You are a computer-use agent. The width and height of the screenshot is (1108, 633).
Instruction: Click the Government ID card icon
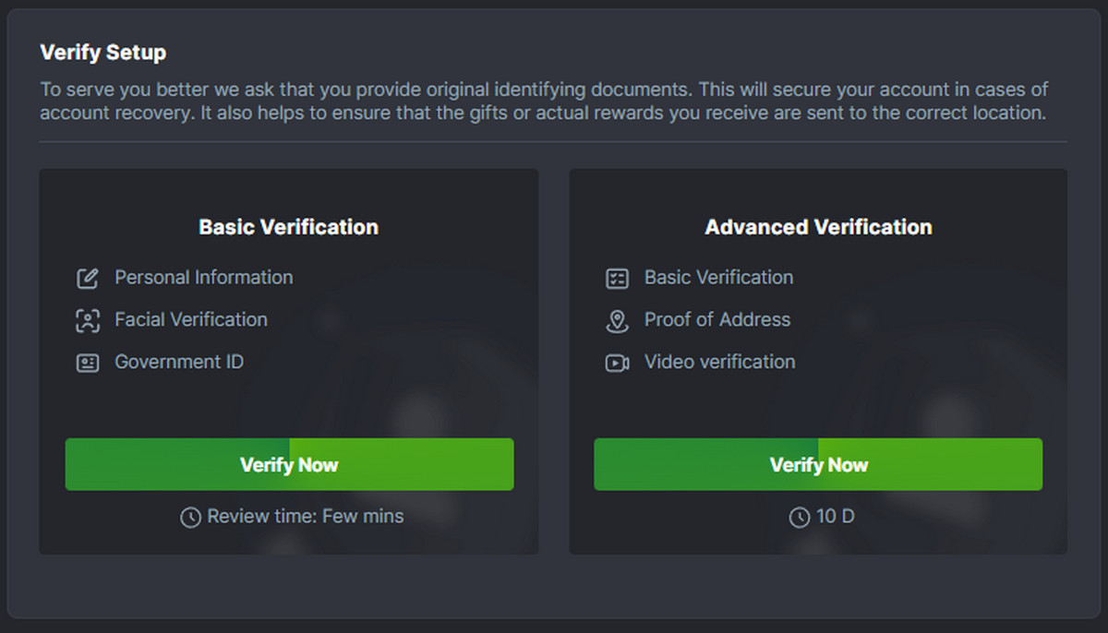[x=87, y=363]
